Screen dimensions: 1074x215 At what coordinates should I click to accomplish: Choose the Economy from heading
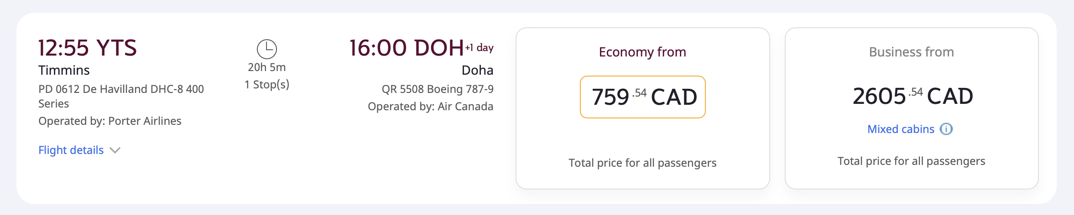pyautogui.click(x=642, y=52)
